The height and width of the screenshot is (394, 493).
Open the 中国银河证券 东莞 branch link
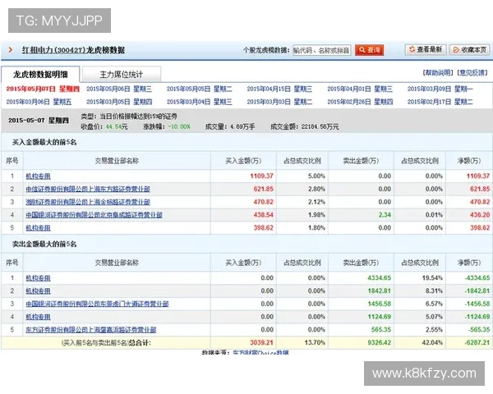[x=97, y=304]
